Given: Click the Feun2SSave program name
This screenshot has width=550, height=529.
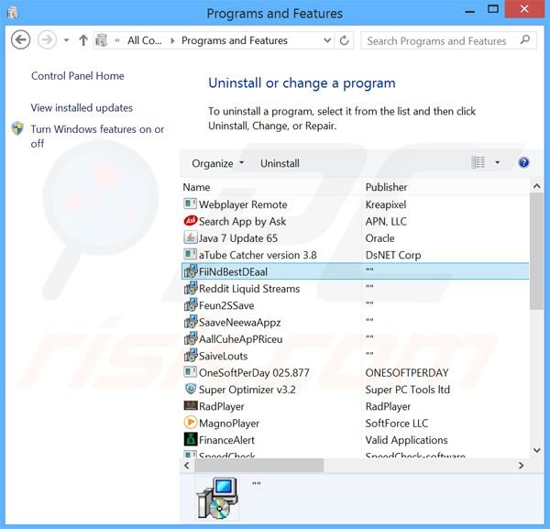Looking at the screenshot, I should coord(226,305).
